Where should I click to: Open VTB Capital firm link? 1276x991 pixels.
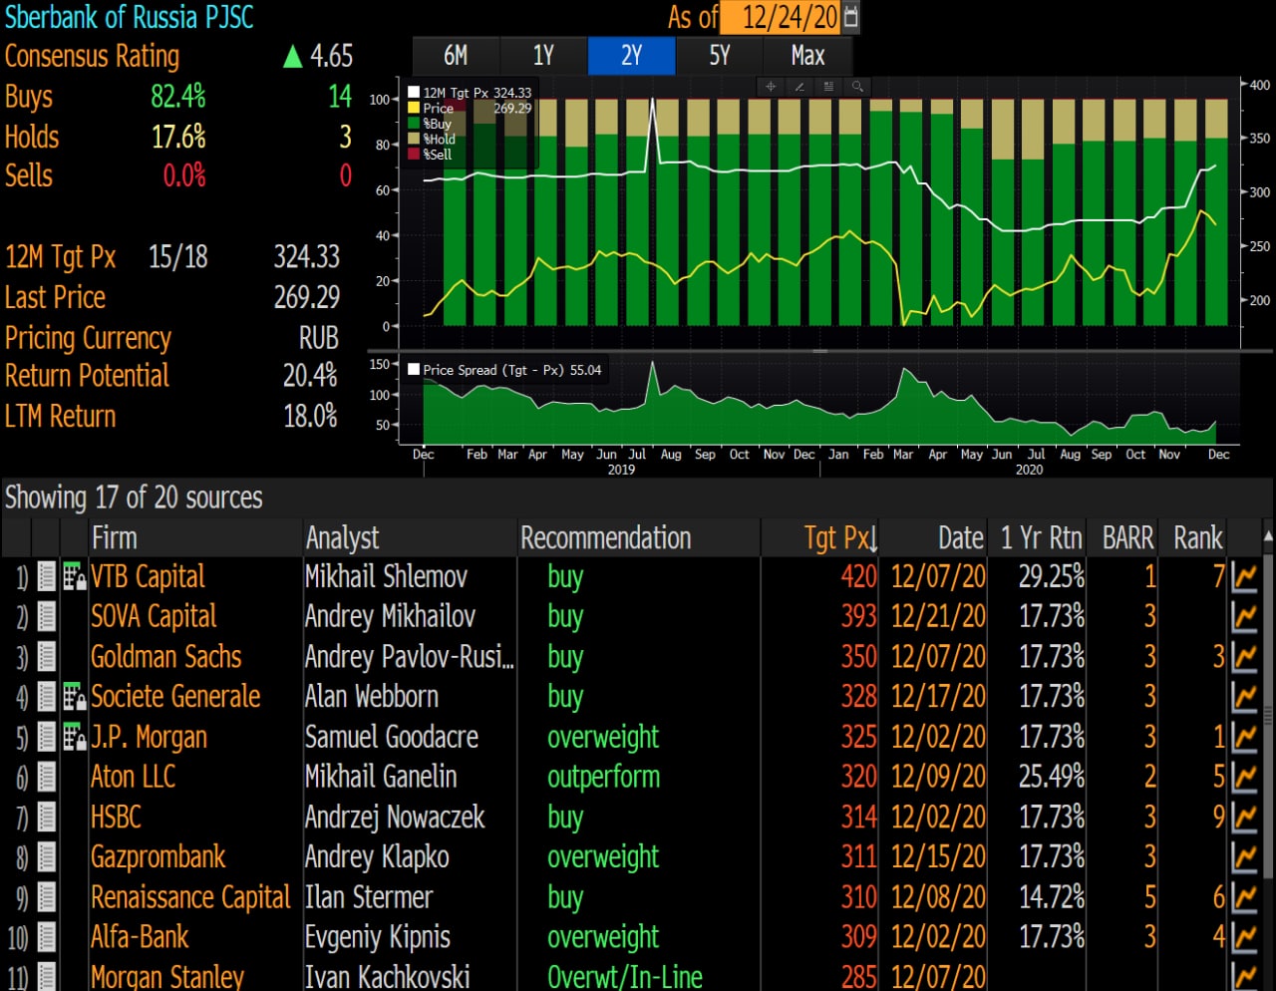[148, 576]
